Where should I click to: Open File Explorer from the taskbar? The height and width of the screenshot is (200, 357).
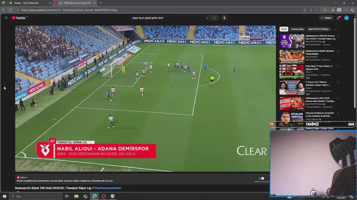pos(76,196)
